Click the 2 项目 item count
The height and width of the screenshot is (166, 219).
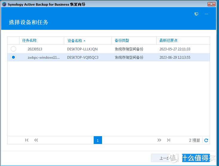tap(195, 140)
